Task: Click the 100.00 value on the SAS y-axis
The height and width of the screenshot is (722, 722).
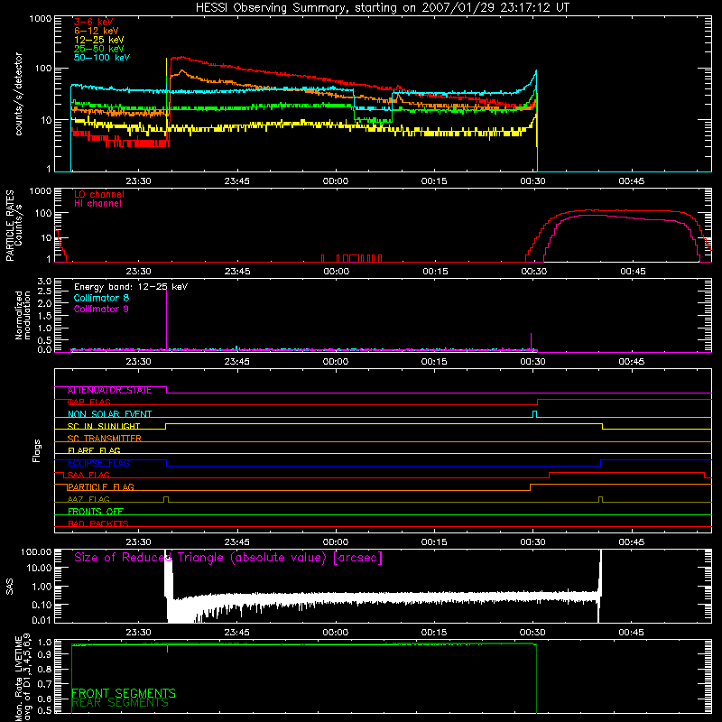Action: click(x=36, y=551)
